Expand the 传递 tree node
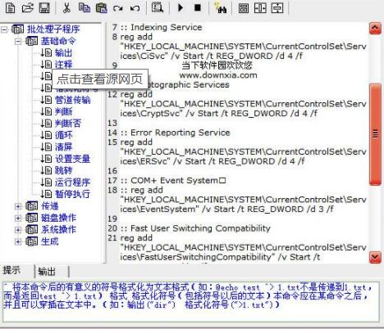The image size is (384, 329). point(18,206)
